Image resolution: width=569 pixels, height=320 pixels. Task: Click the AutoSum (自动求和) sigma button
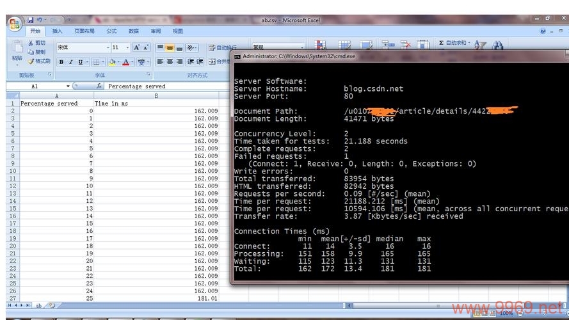[452, 43]
